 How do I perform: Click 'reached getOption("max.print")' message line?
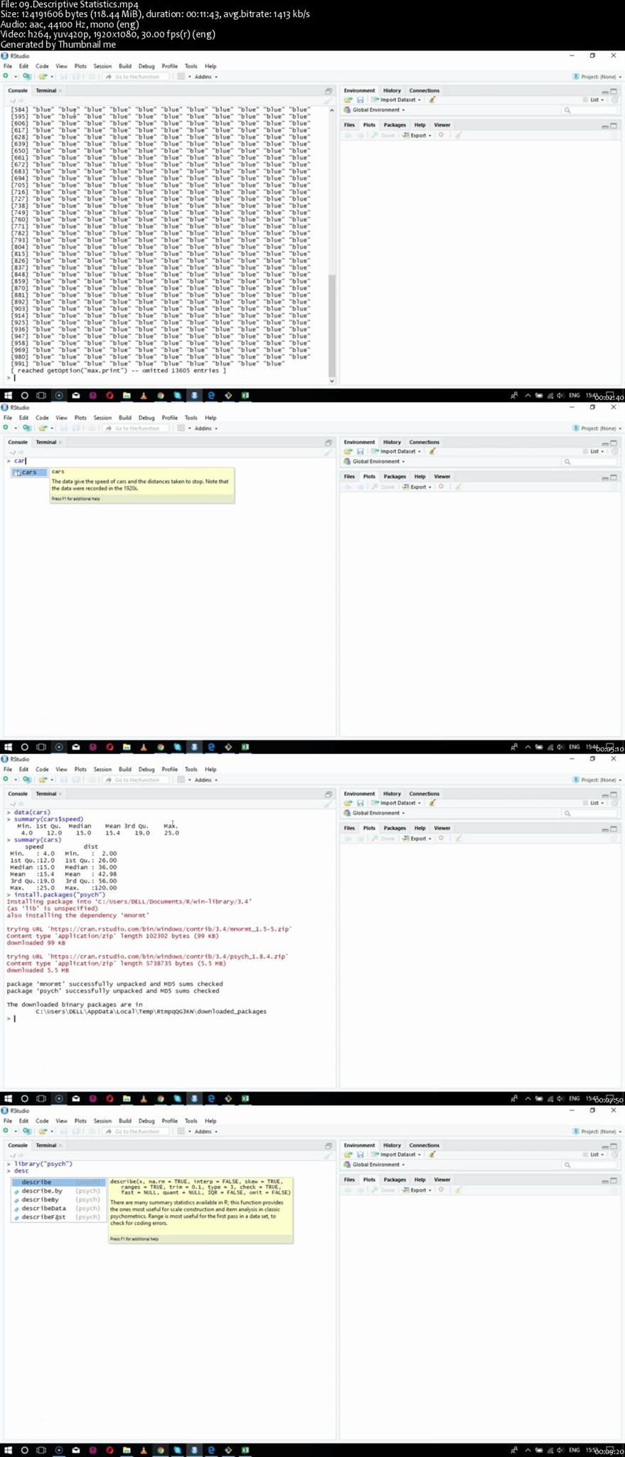click(118, 371)
